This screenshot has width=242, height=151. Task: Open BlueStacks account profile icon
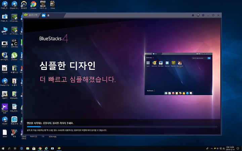coord(198,15)
